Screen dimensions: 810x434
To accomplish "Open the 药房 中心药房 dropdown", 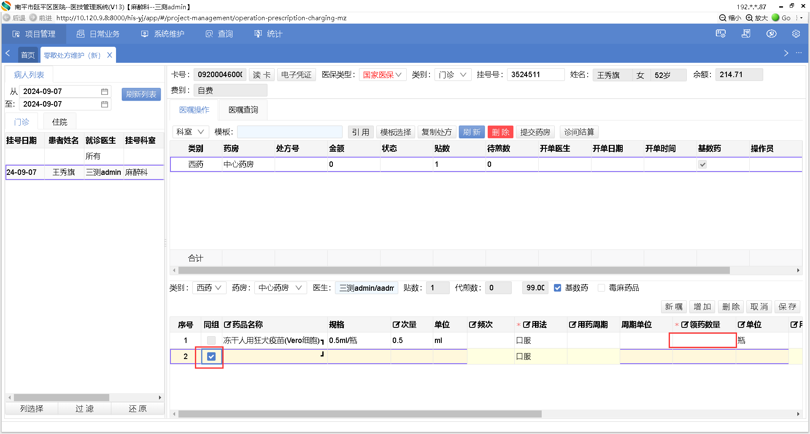I will [280, 288].
